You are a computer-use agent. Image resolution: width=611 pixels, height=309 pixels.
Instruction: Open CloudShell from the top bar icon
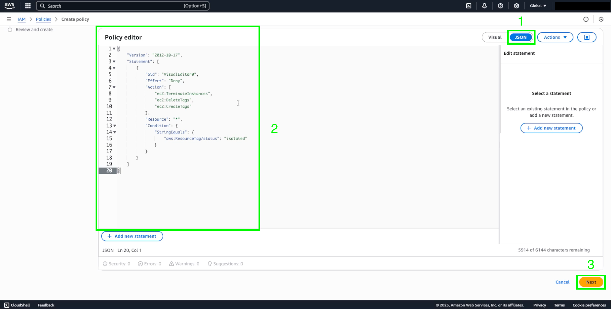click(x=469, y=6)
